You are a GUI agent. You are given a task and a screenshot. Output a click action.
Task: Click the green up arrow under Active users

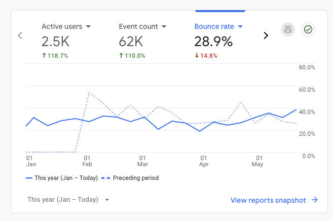[x=44, y=56]
